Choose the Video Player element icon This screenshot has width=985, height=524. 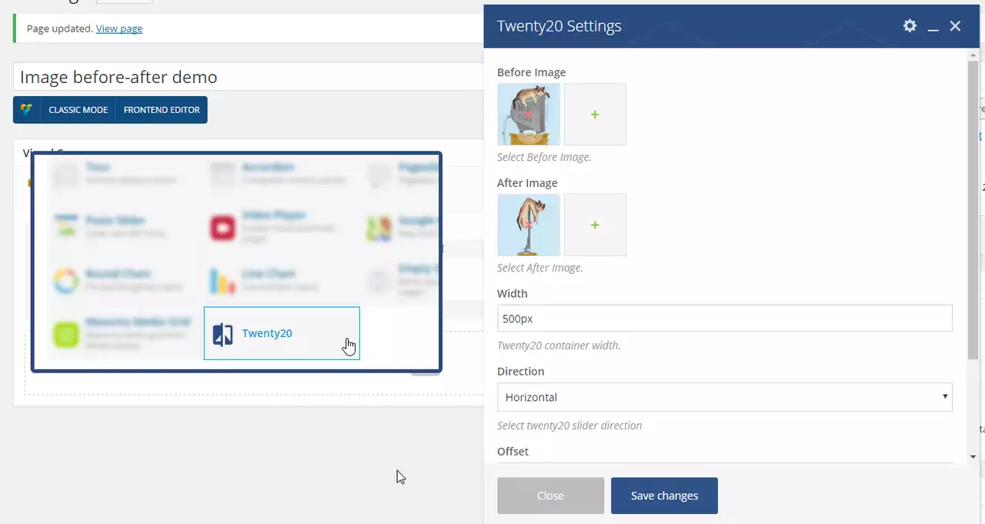[x=222, y=229]
